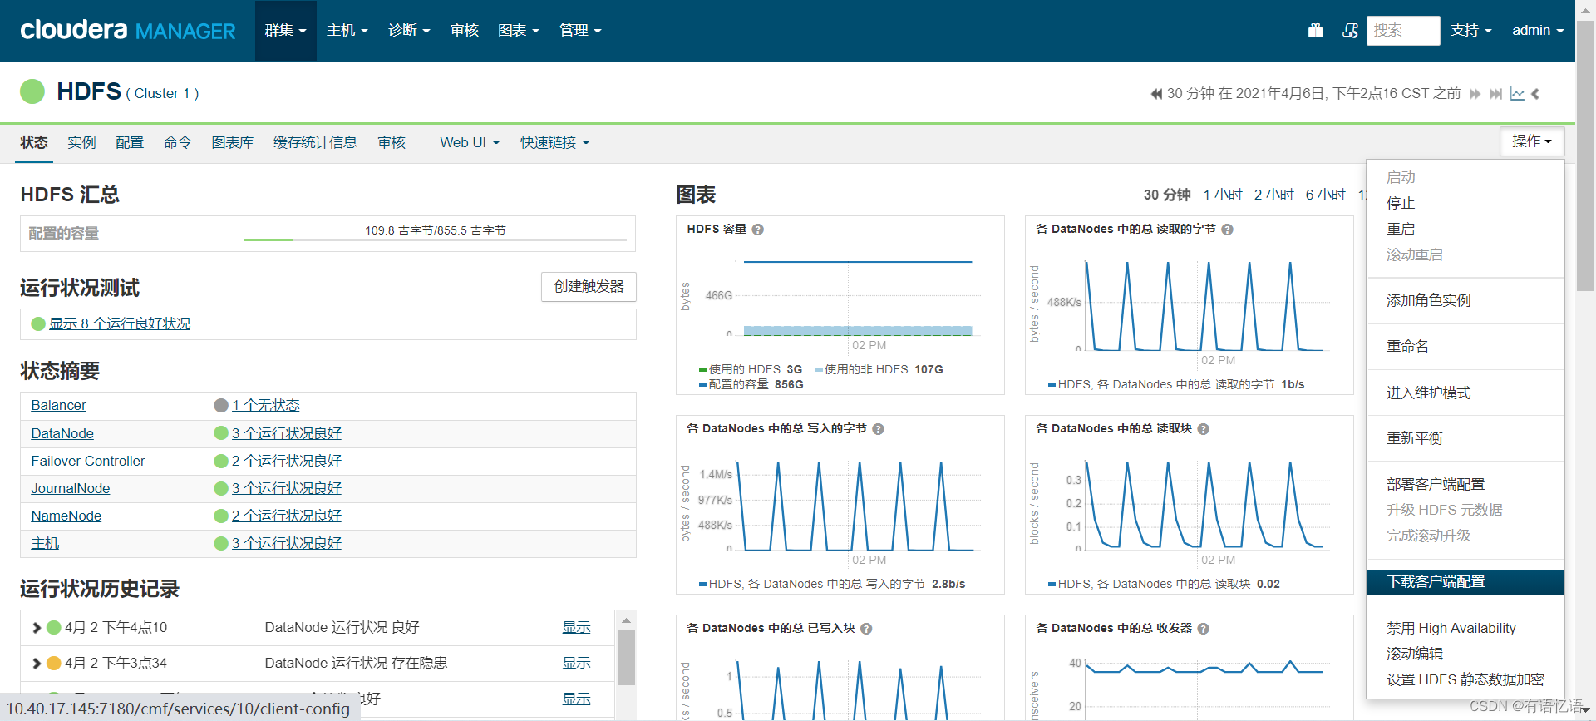Click the HDFS green health status icon
This screenshot has width=1596, height=721.
32,91
